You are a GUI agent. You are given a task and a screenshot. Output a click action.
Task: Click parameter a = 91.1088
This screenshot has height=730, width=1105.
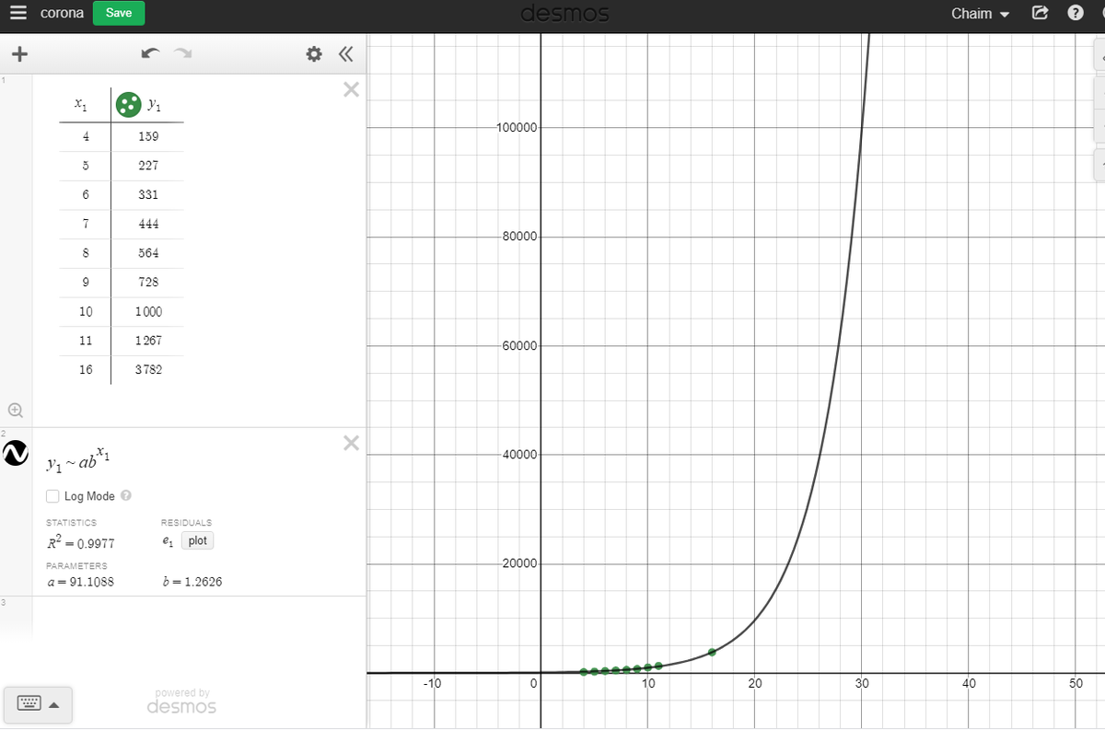tap(80, 582)
